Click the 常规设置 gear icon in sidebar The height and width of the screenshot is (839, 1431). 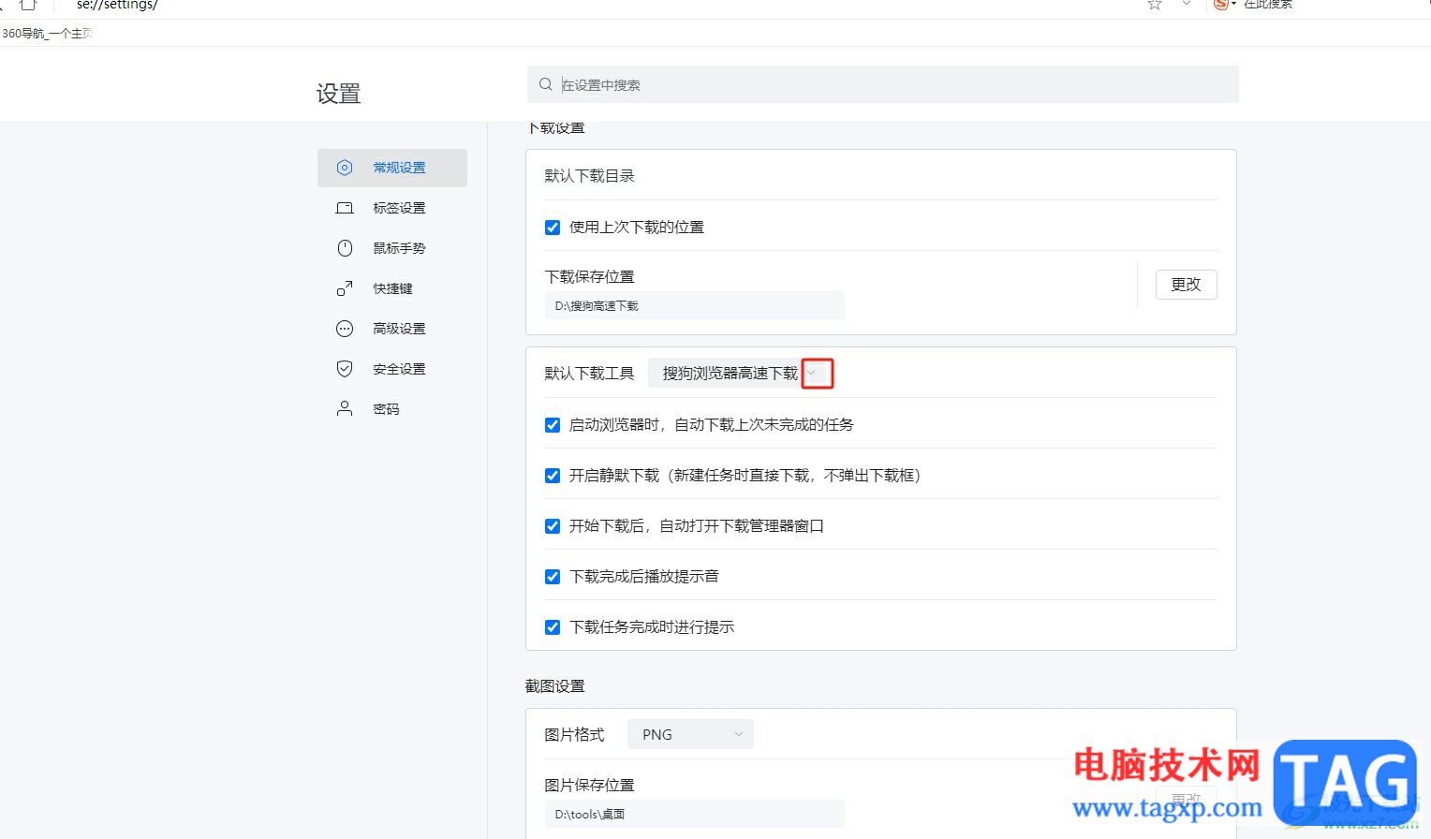[x=345, y=168]
